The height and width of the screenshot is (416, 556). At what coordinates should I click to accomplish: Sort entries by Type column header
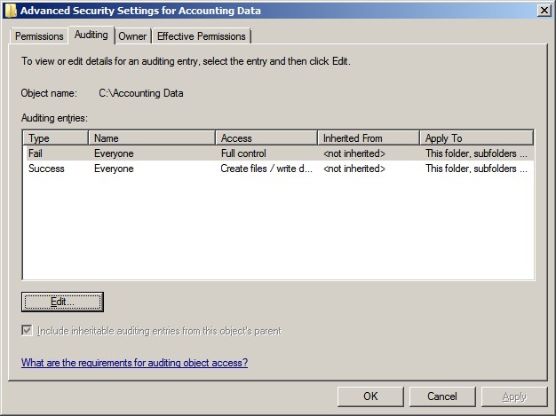(55, 138)
